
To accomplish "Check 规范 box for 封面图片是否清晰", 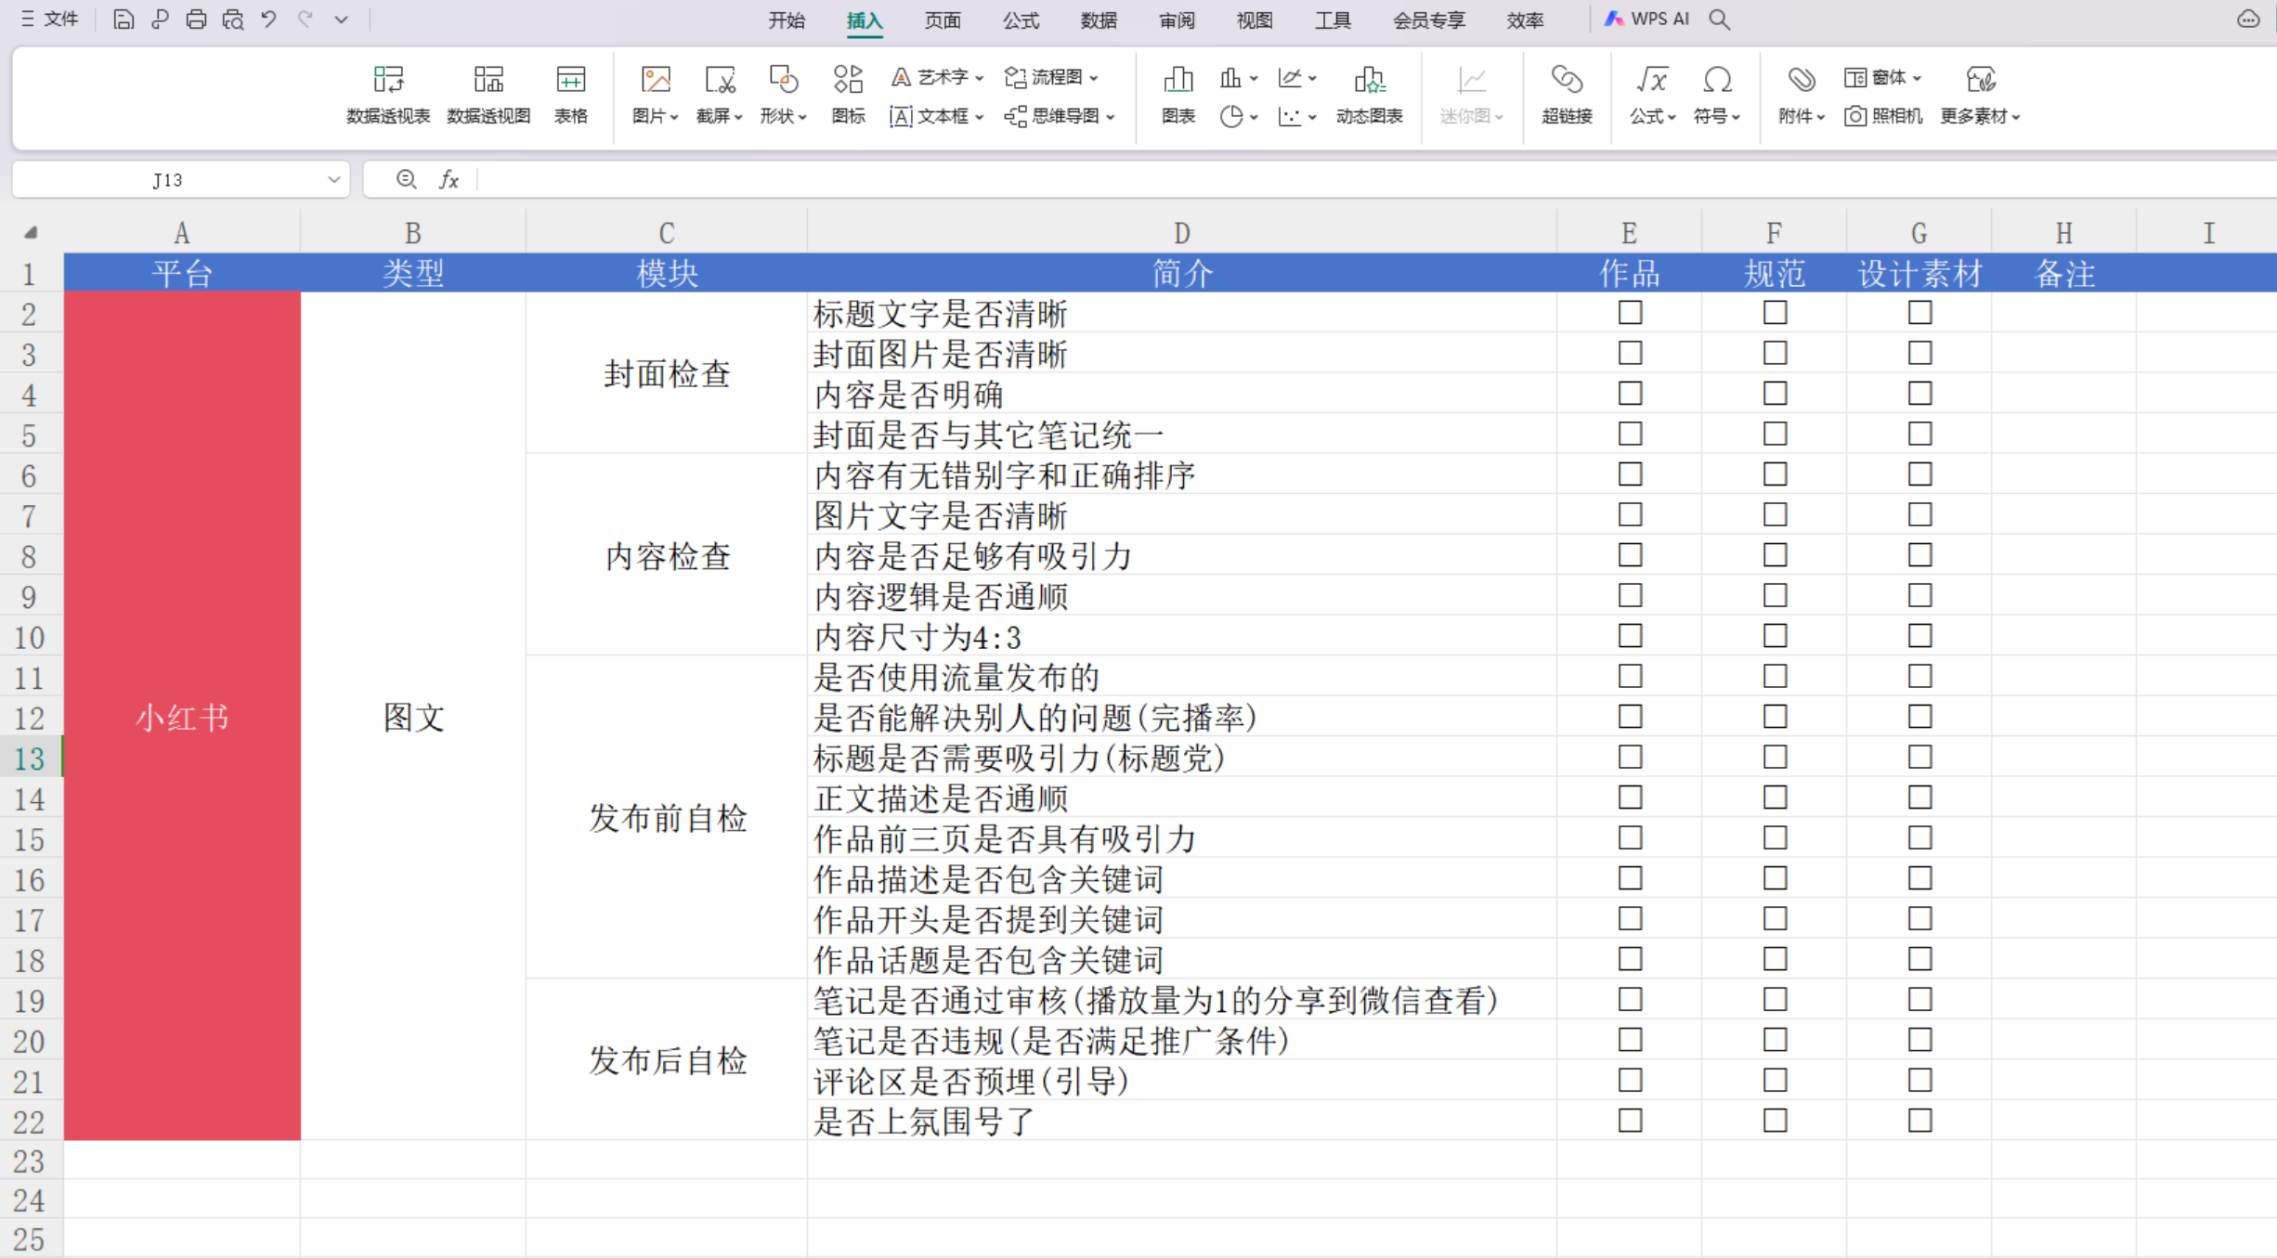I will 1775,353.
